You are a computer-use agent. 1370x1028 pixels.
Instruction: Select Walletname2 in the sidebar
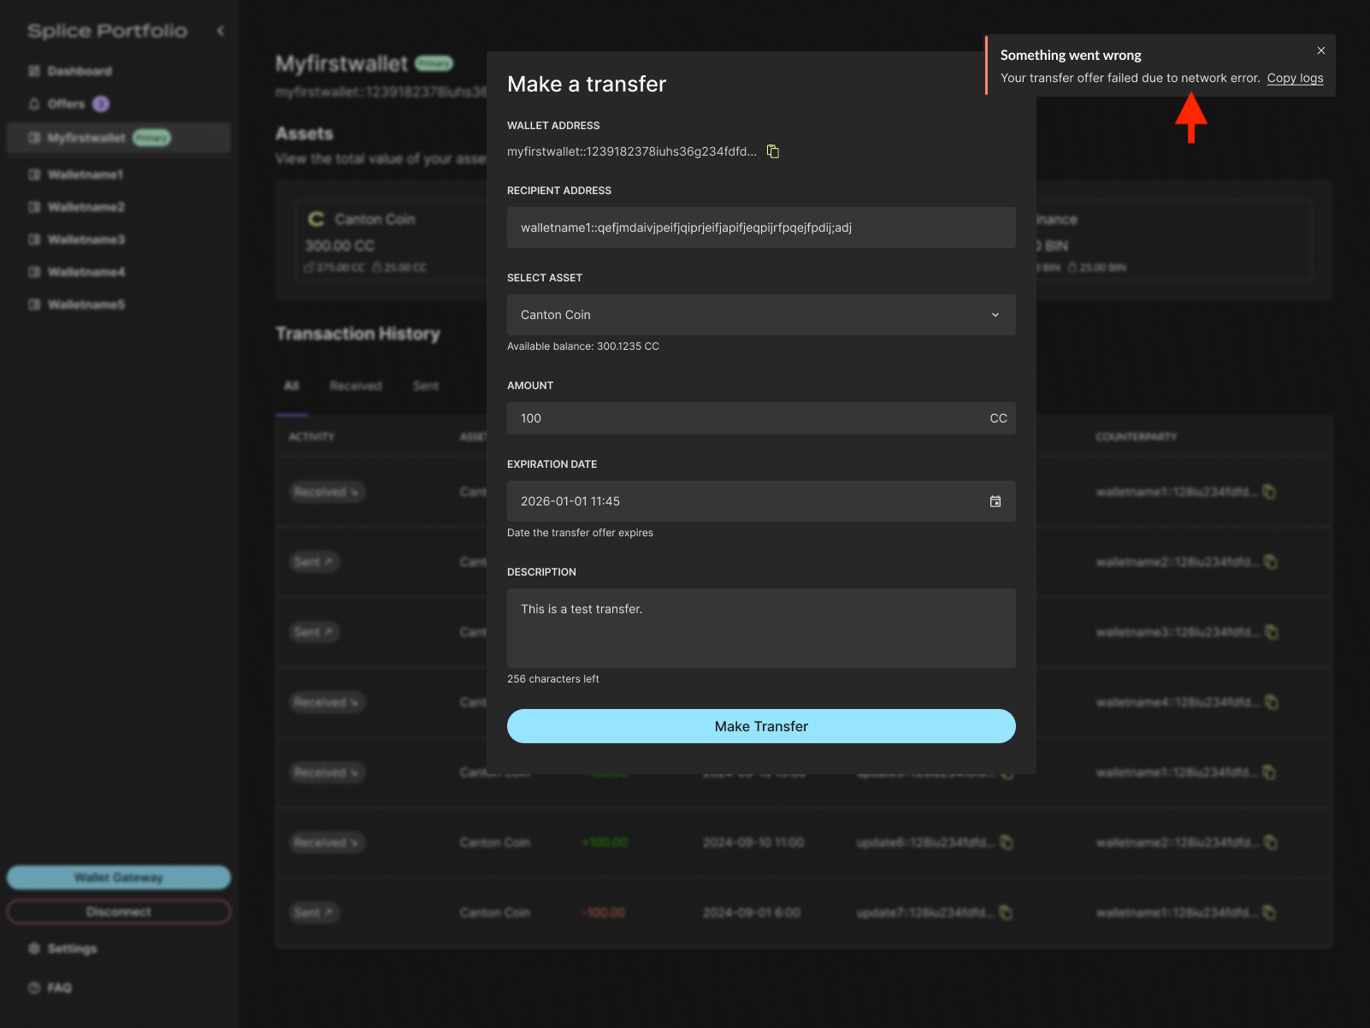click(119, 207)
